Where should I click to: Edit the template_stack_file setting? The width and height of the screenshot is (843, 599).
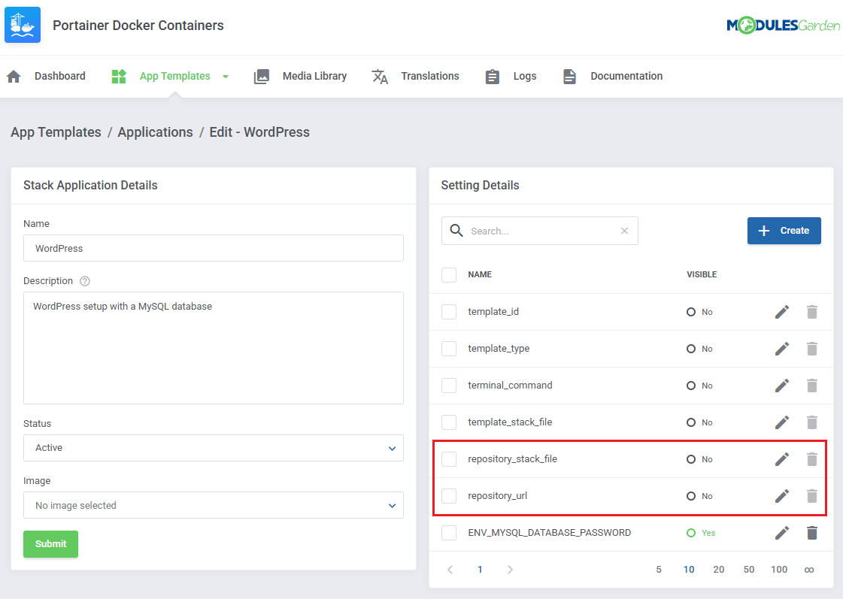tap(782, 422)
